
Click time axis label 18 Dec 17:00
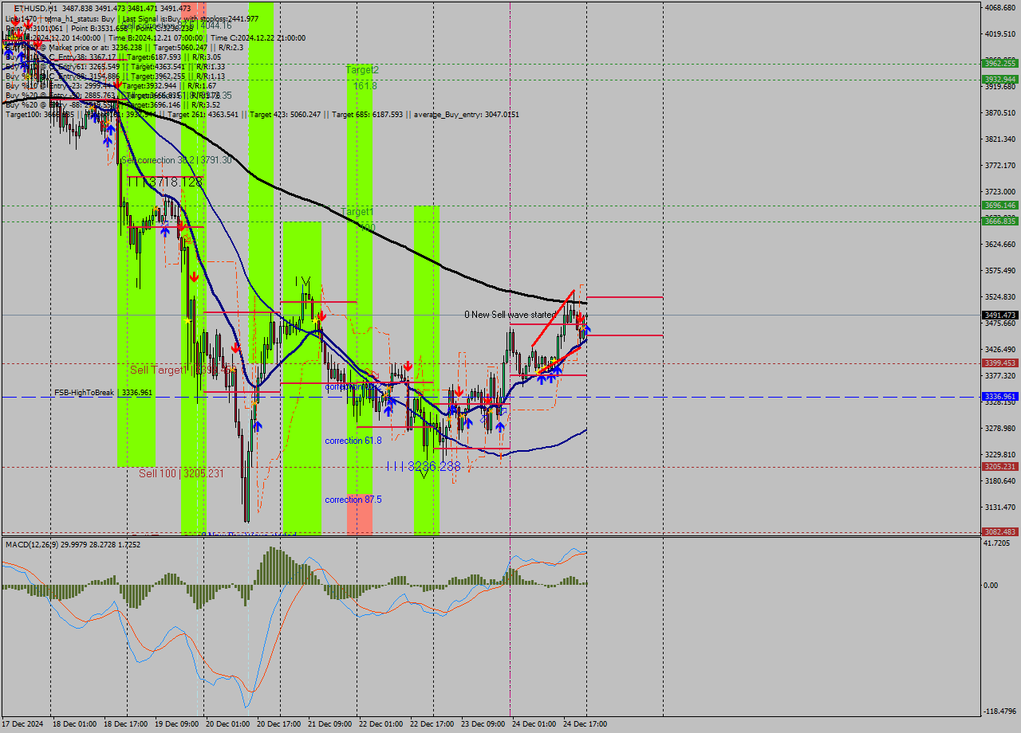pyautogui.click(x=125, y=724)
